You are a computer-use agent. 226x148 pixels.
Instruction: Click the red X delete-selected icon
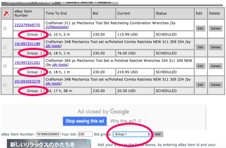tap(6, 13)
